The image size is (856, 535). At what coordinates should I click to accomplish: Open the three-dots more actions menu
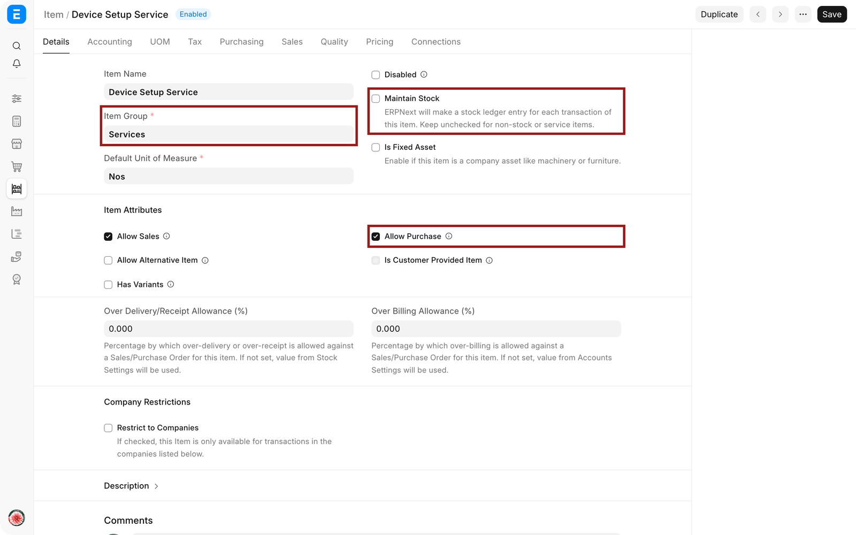pyautogui.click(x=803, y=14)
